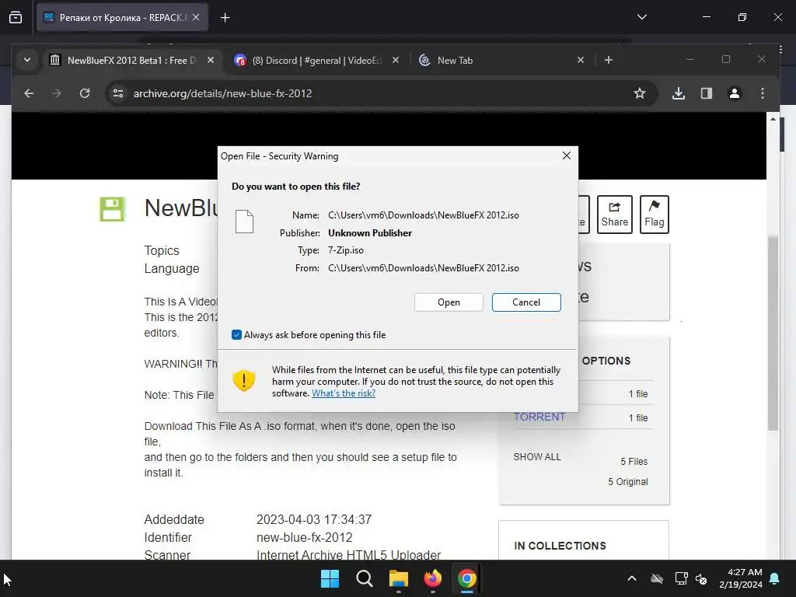The height and width of the screenshot is (597, 796).
Task: Download via TORRENT link
Action: [x=539, y=417]
